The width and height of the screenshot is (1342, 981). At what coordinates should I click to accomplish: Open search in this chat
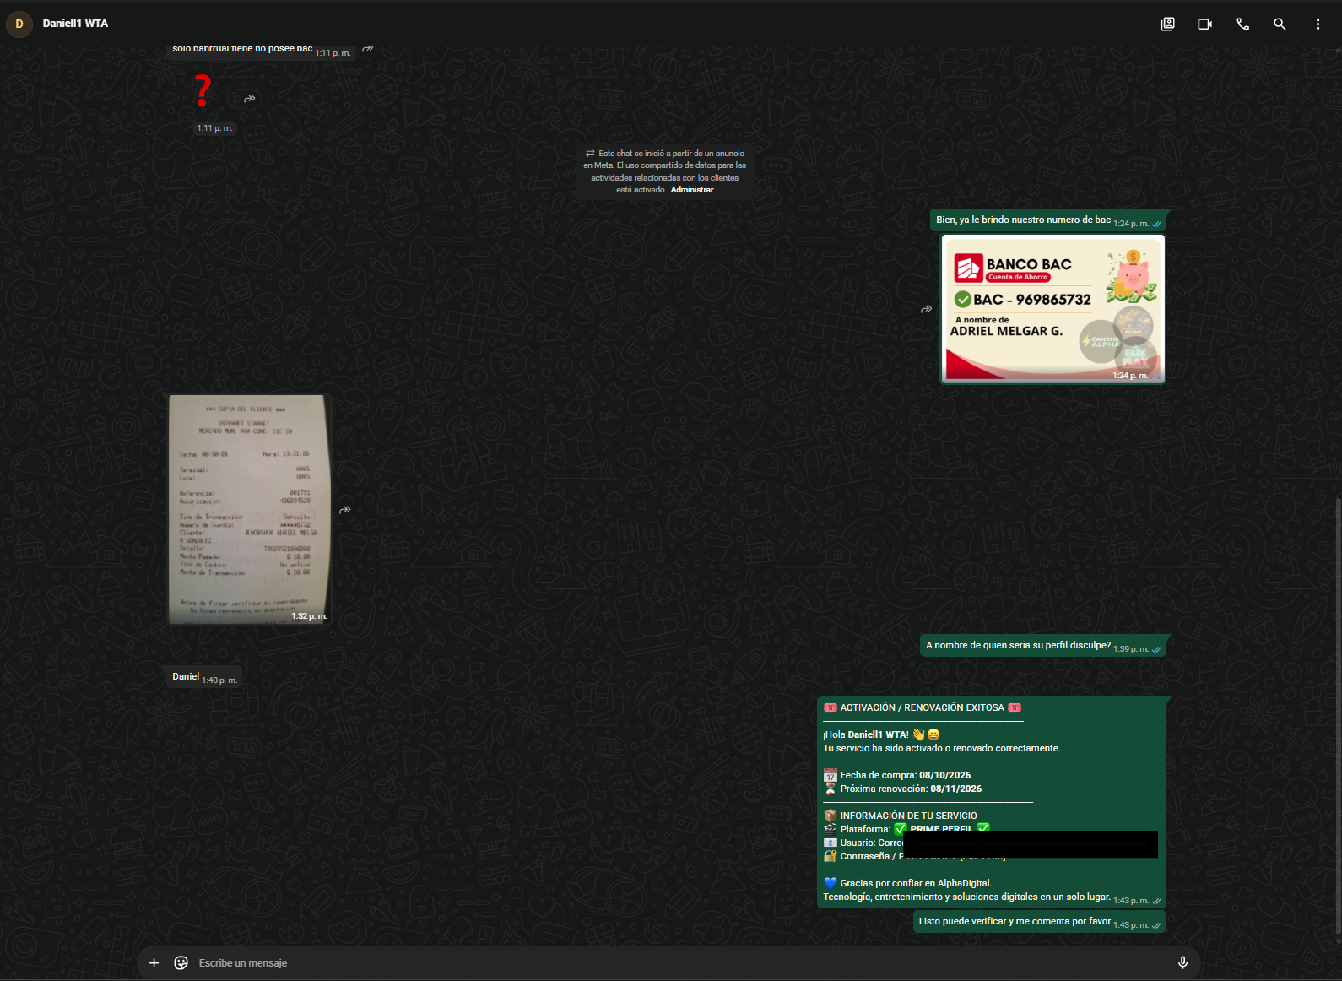coord(1280,24)
